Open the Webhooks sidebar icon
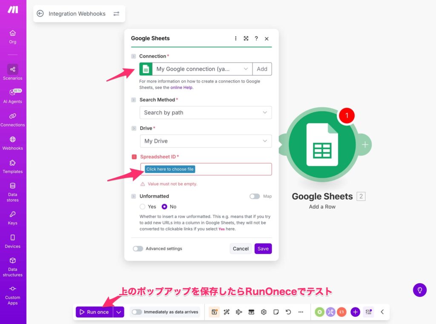Viewport: 436px width, 324px height. (x=13, y=143)
